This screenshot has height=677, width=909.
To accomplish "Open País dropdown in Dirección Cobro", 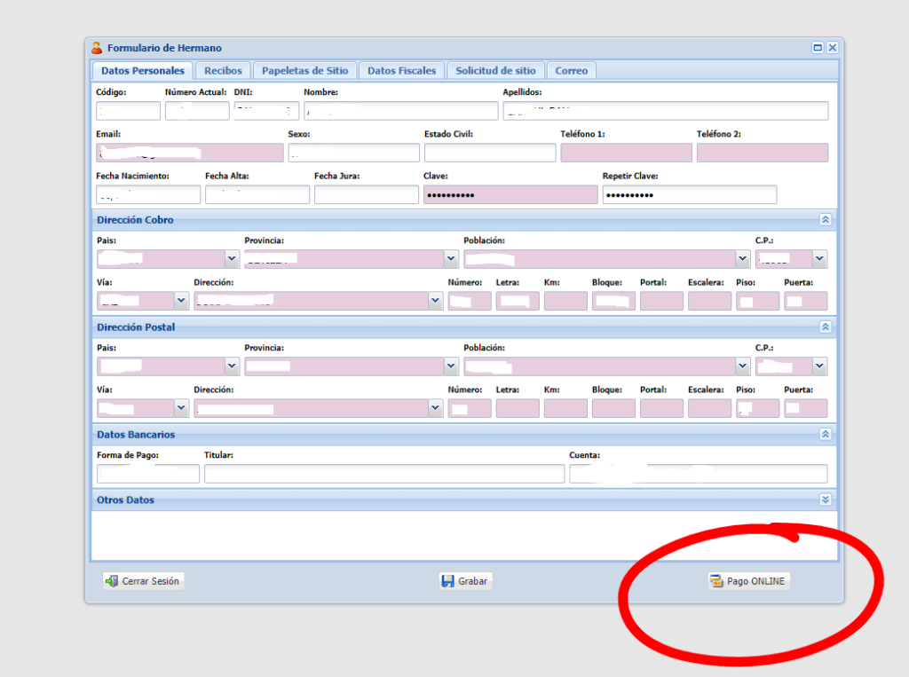I will (233, 258).
